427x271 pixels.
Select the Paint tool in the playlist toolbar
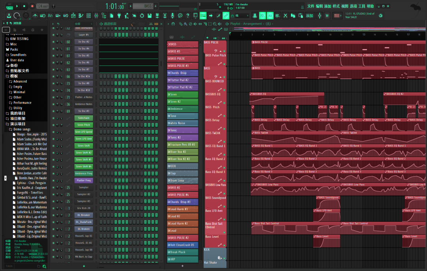(x=185, y=24)
